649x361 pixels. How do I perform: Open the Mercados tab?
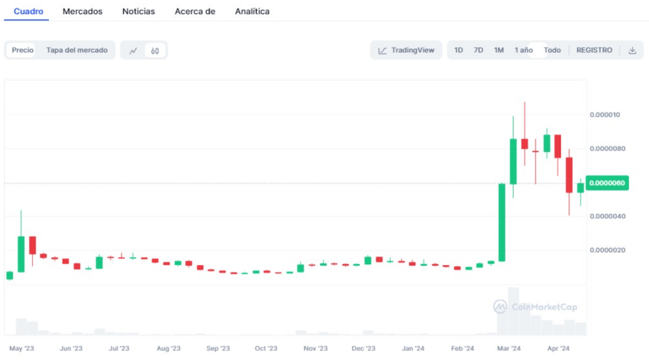(x=82, y=11)
